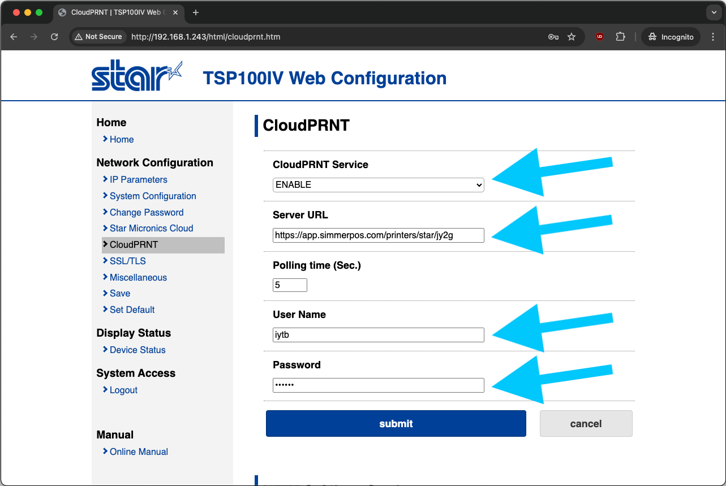Open IP Parameters page
This screenshot has height=486, width=726.
tap(139, 179)
